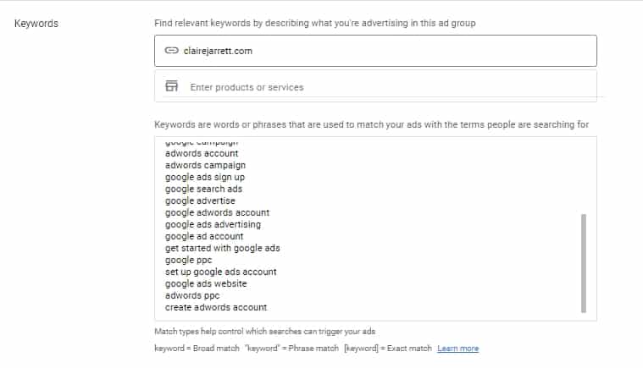The width and height of the screenshot is (643, 368).
Task: Click 'set up google ads account' line
Action: (x=220, y=272)
